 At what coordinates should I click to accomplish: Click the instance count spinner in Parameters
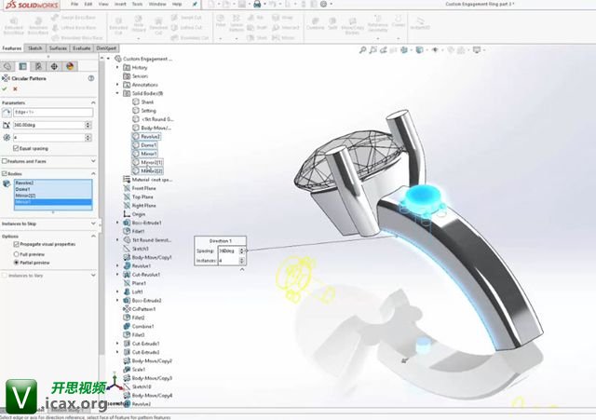tap(88, 138)
